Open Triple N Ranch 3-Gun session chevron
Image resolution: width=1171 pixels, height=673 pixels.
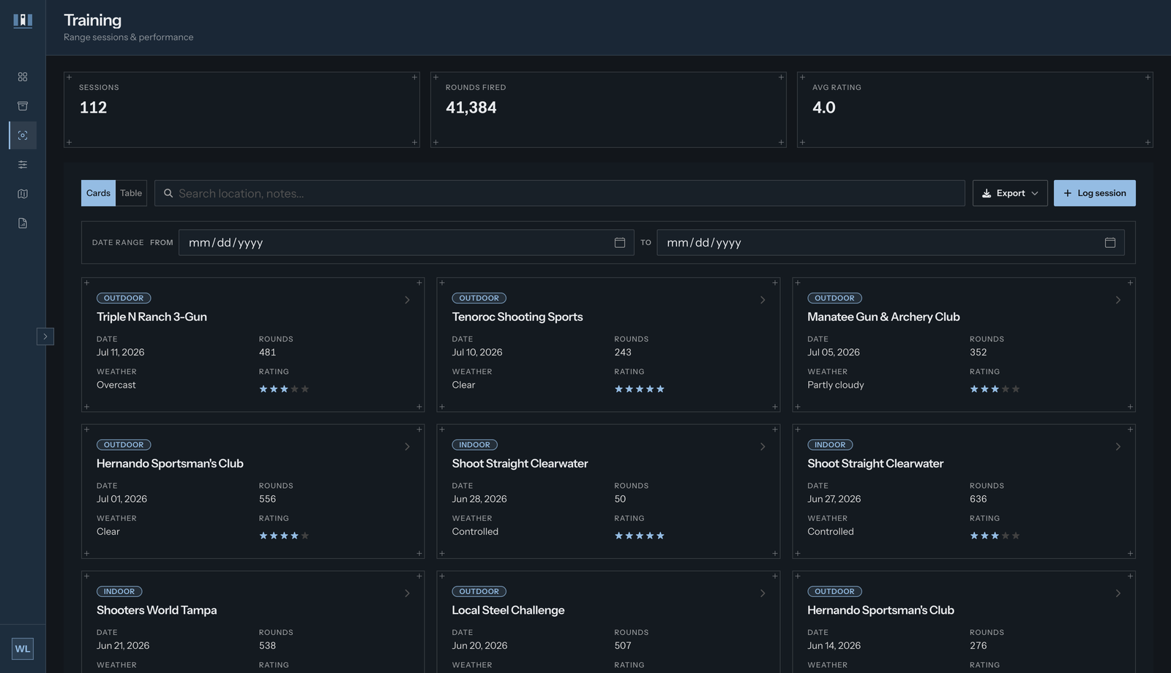[407, 300]
